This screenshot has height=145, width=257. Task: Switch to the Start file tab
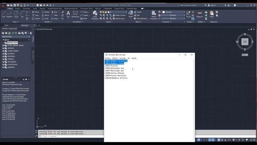tap(6, 25)
